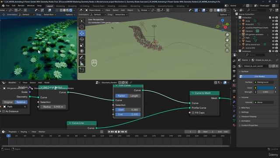Open the Material properties tab
The height and width of the screenshot is (158, 280).
[234, 125]
